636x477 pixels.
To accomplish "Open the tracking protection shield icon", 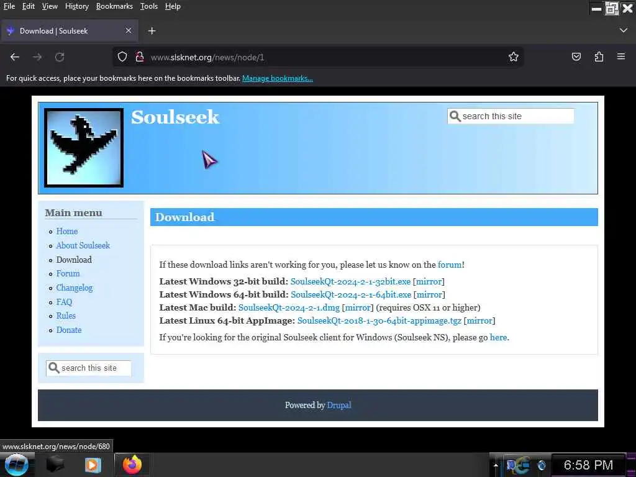I will point(122,57).
